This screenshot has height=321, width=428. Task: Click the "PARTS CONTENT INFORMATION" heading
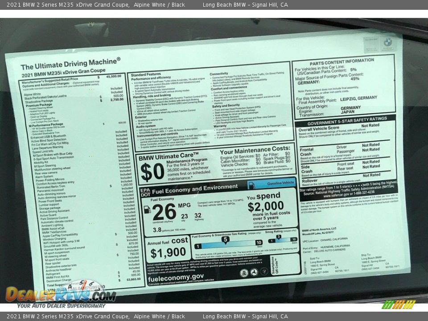pos(342,62)
